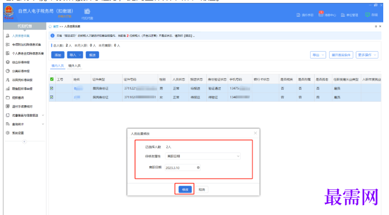Confirm with the blue 修改 button

pos(185,190)
